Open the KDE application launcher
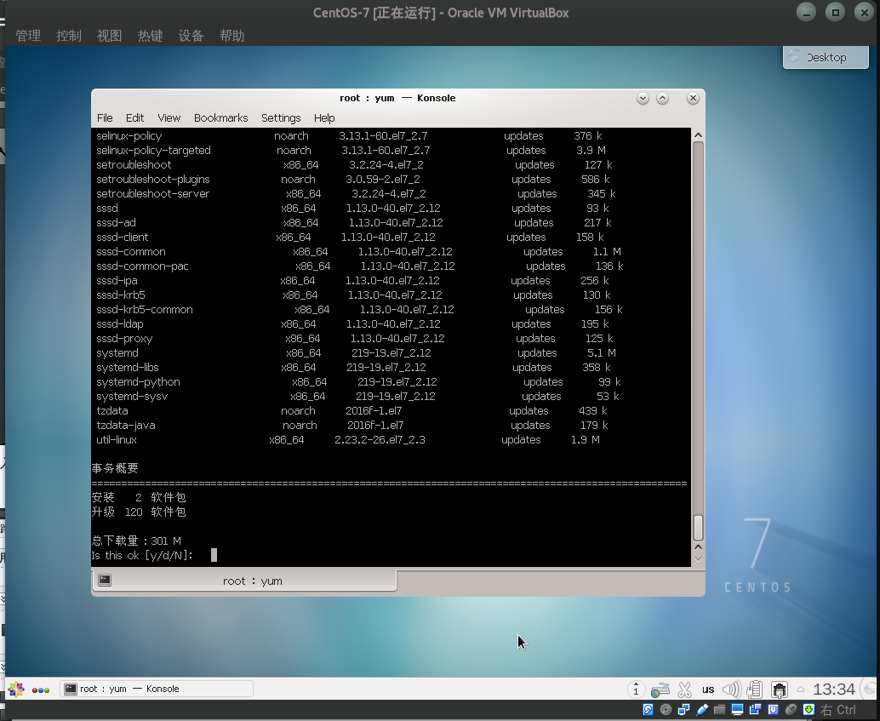 (15, 689)
